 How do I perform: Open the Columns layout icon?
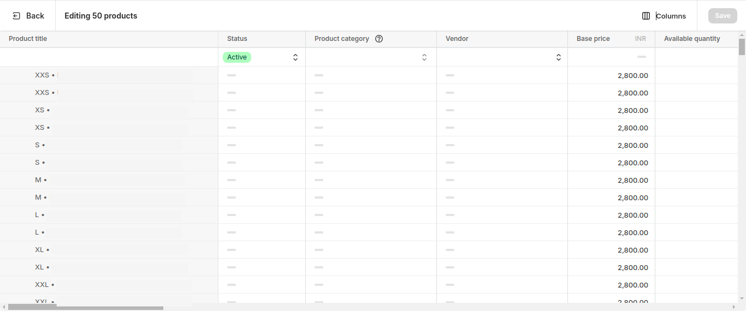point(646,16)
